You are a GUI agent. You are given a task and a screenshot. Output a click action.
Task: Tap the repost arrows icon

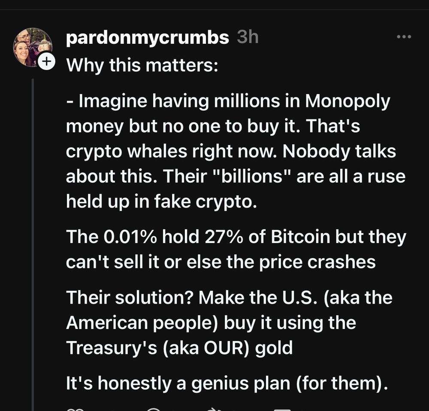click(x=213, y=409)
